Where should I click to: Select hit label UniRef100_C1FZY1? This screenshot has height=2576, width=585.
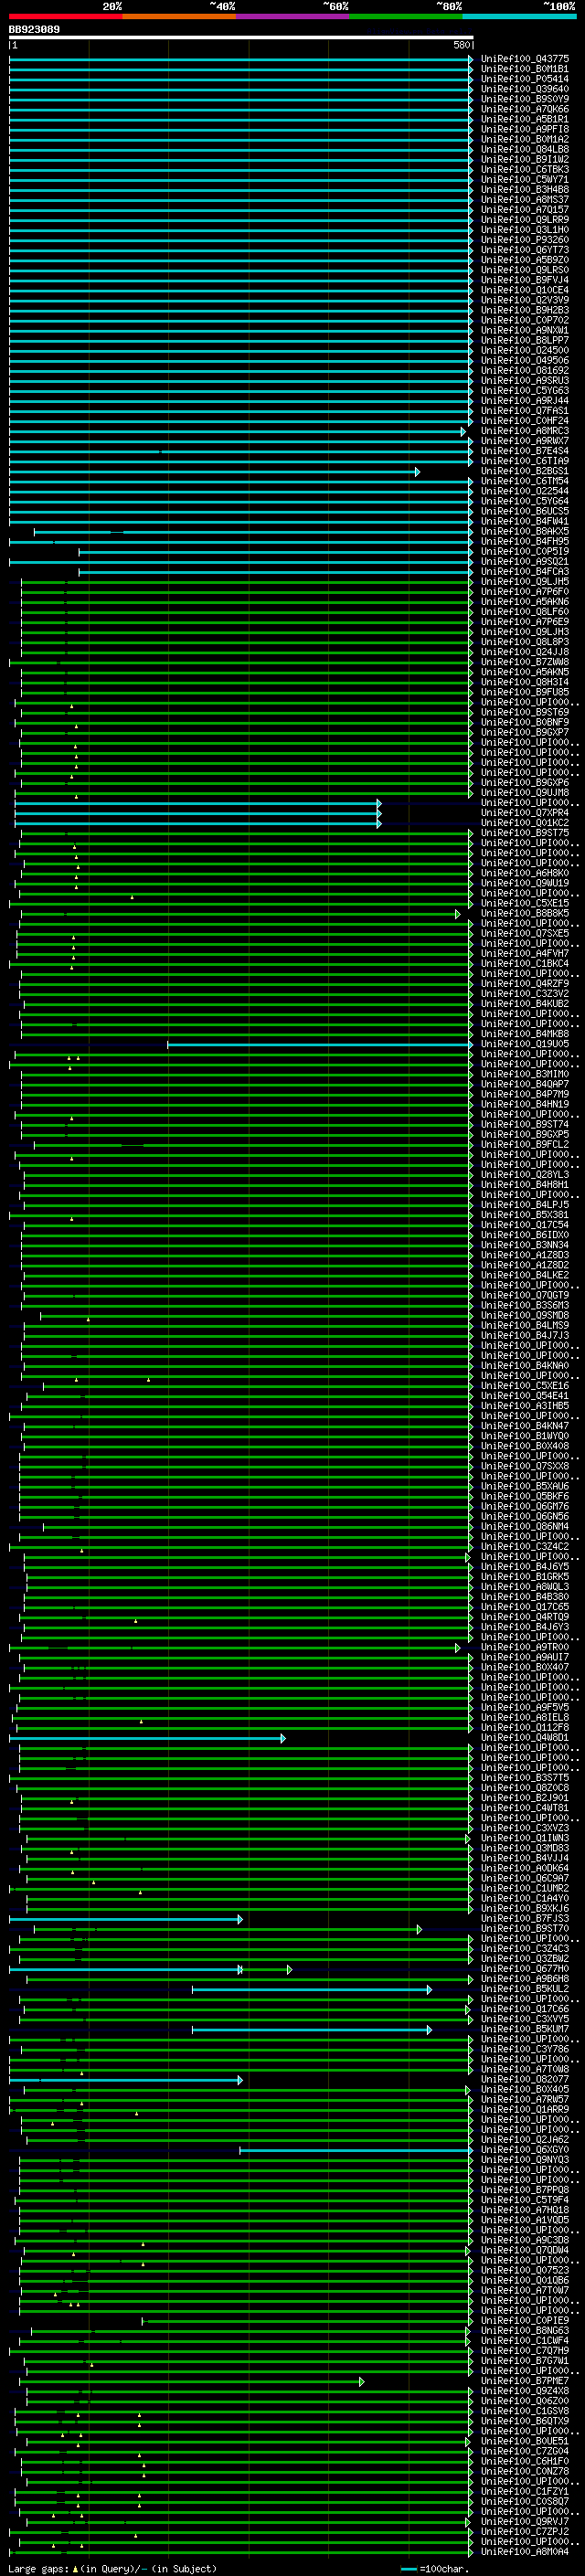click(x=525, y=2492)
